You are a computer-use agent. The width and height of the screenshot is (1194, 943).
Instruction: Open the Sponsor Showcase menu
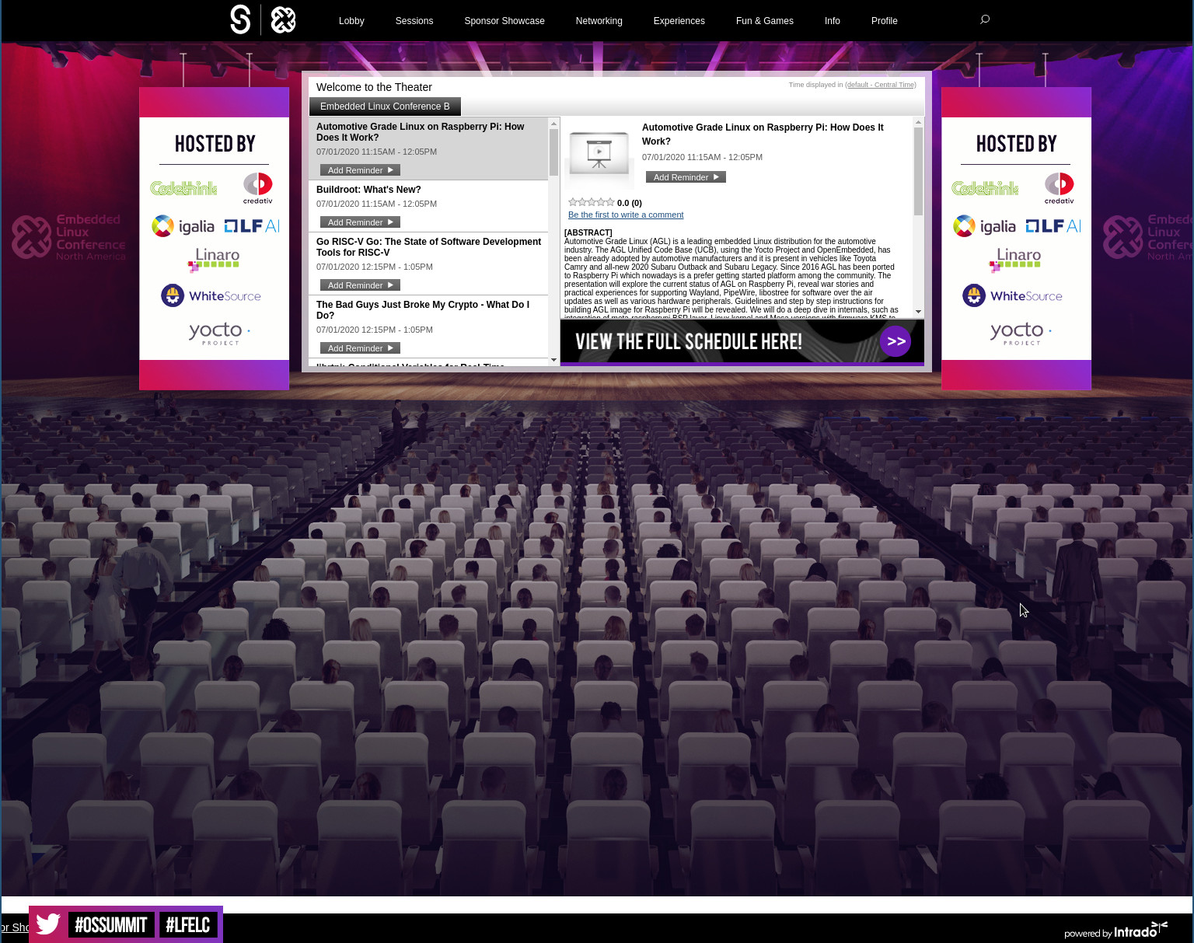(504, 21)
